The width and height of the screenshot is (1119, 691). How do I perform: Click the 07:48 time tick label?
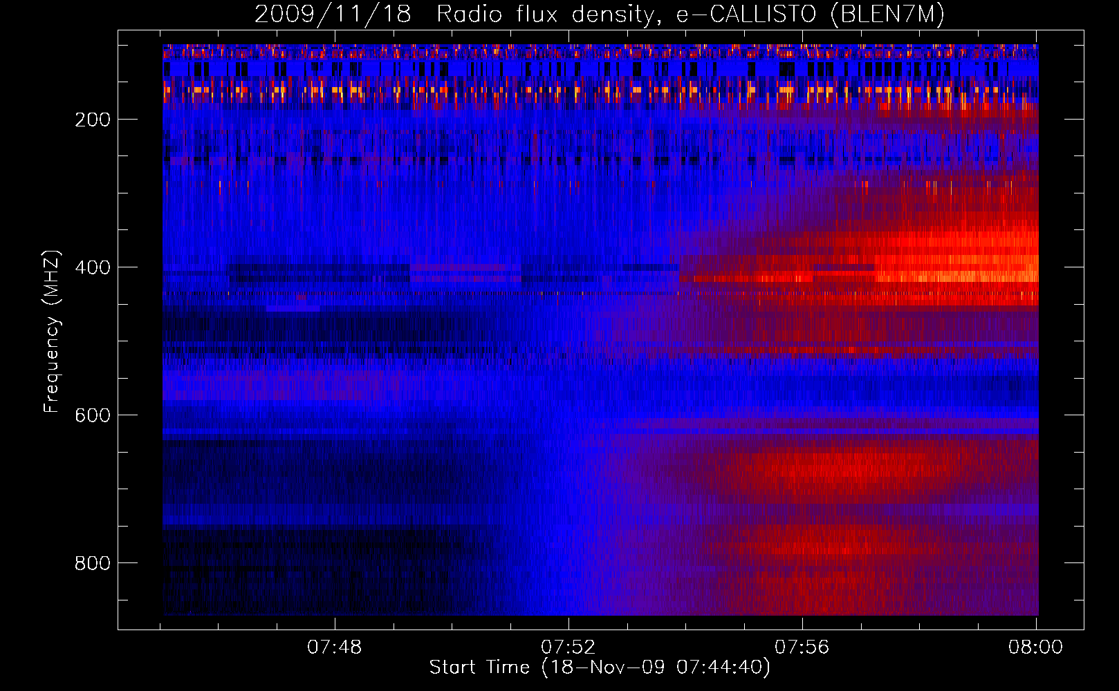335,647
